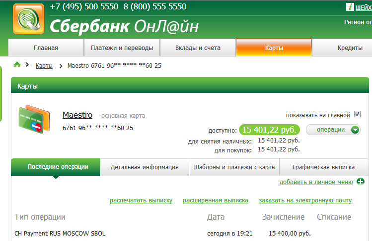Click распечатать выписку link
The height and width of the screenshot is (241, 372).
pyautogui.click(x=141, y=200)
